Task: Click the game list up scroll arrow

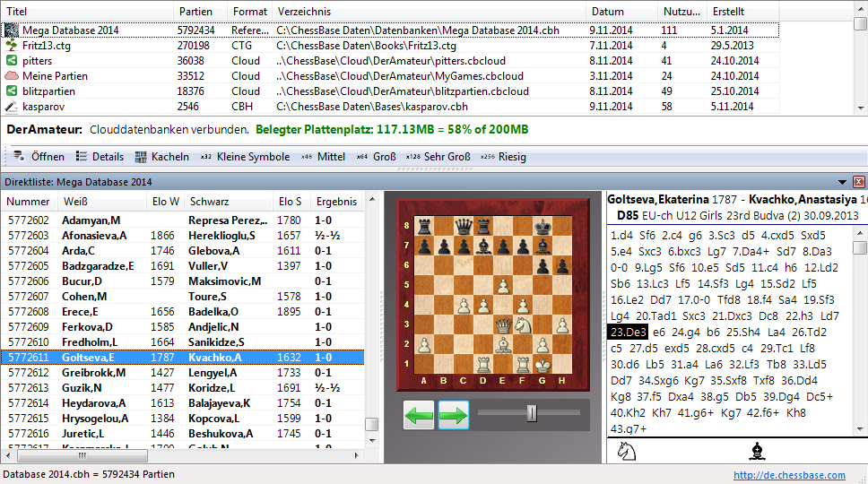Action: (372, 199)
